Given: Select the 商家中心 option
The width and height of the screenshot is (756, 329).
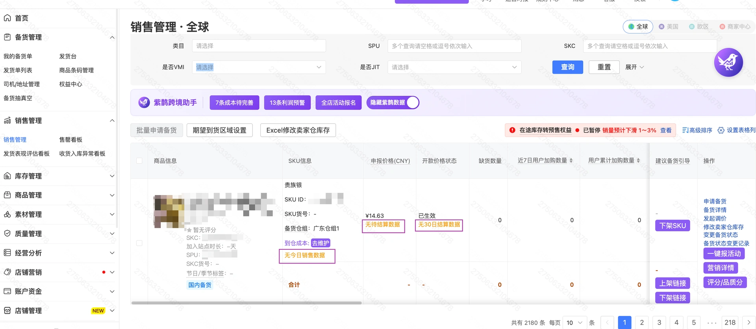Looking at the screenshot, I should (x=735, y=26).
